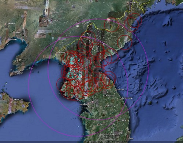The width and height of the screenshot is (183, 143).
Task: Click the Ulsan city marker
Action: (x=127, y=139)
